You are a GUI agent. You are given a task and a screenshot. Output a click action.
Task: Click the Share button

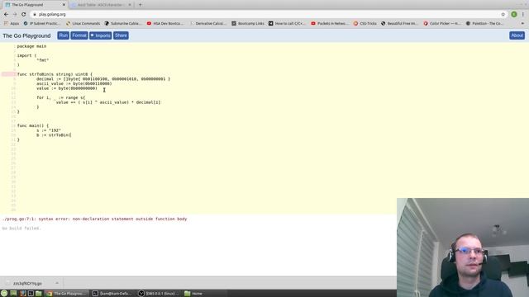point(121,35)
